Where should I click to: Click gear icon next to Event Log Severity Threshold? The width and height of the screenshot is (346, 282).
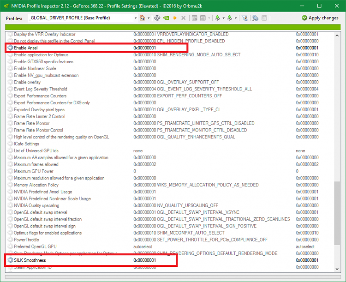(x=10, y=89)
